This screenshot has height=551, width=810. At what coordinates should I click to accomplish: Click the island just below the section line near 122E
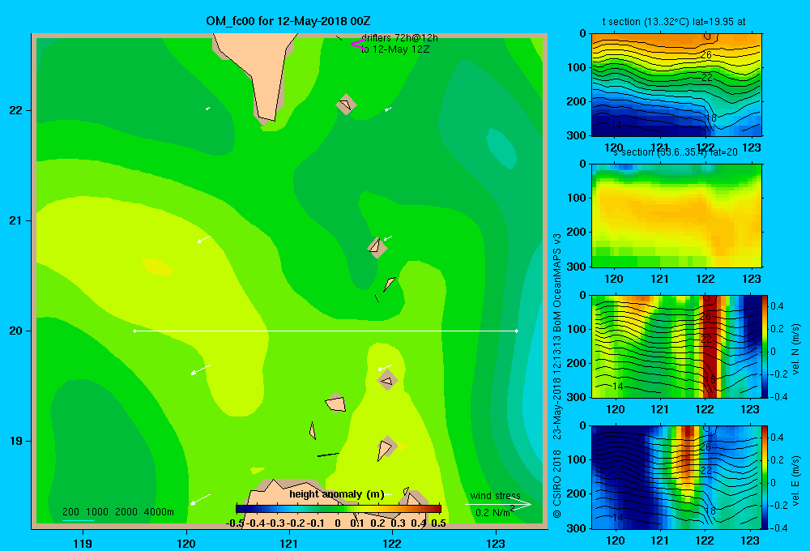point(387,380)
